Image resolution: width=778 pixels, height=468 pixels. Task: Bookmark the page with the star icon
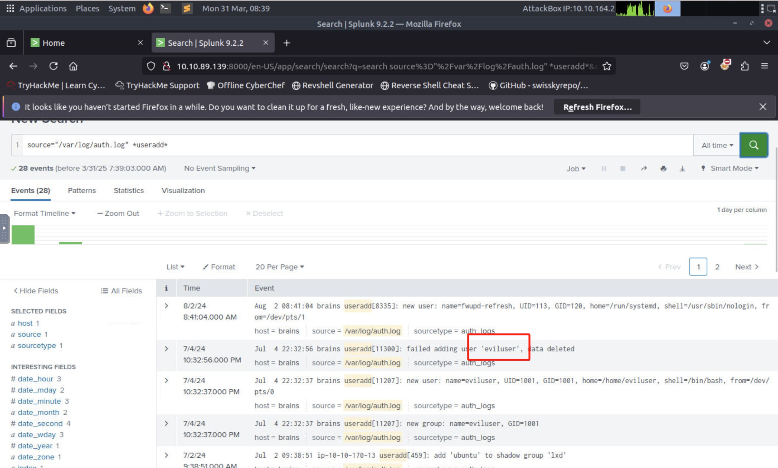coord(607,66)
